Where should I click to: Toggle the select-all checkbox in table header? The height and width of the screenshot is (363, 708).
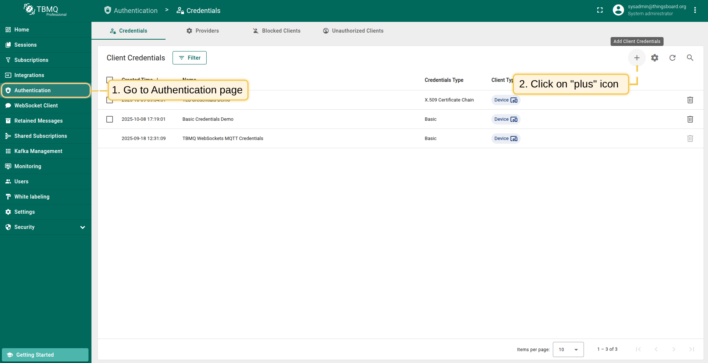click(109, 79)
